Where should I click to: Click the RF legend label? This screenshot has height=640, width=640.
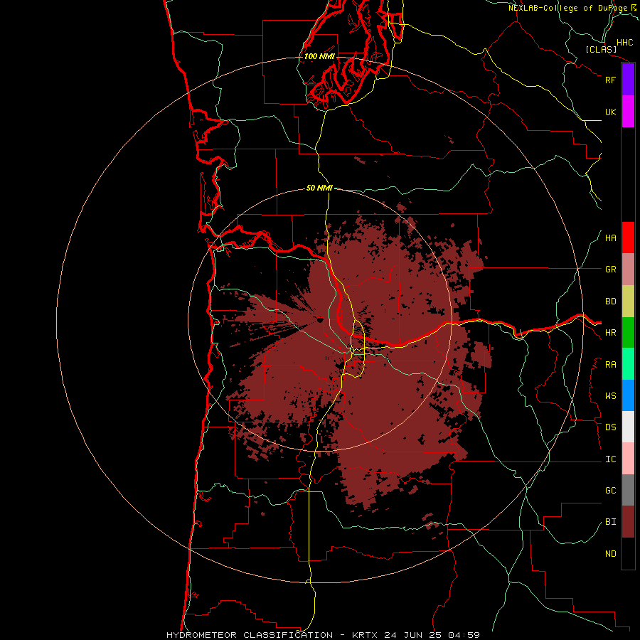coord(610,80)
